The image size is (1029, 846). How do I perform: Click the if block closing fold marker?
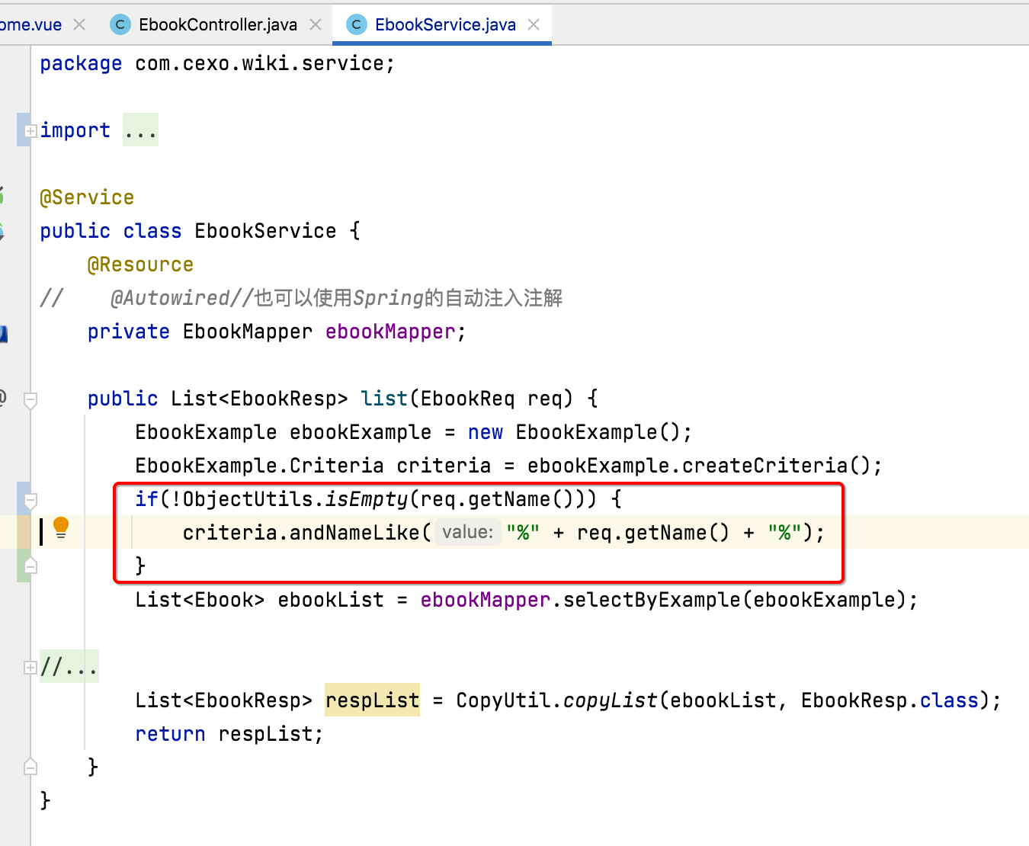[x=30, y=566]
